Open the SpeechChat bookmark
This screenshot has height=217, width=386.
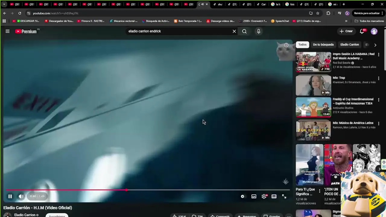tap(280, 21)
